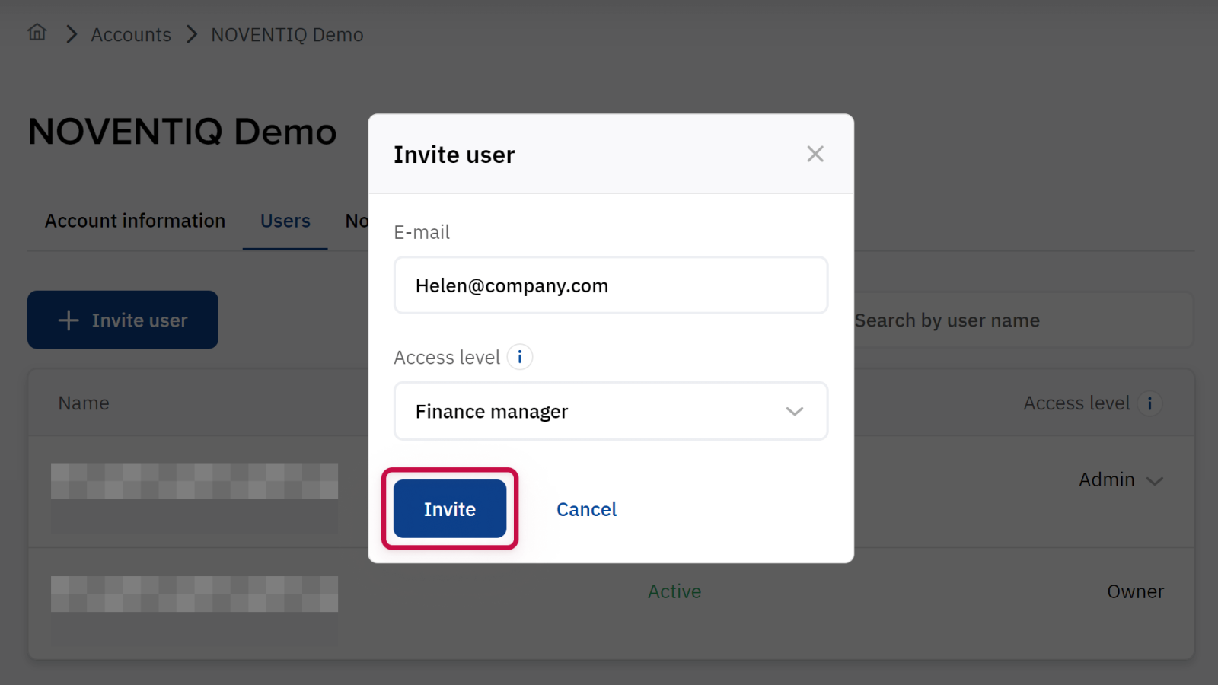Click info icon in table's Access level header

[1149, 403]
